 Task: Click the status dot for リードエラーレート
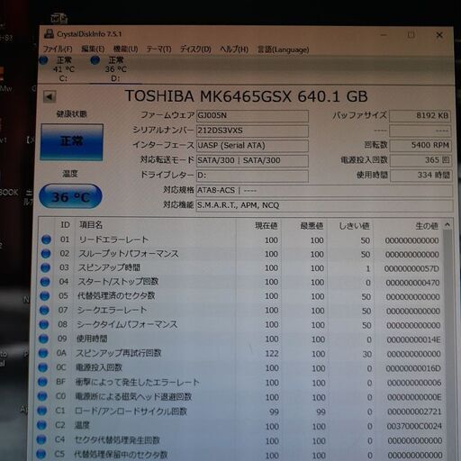pos(46,240)
